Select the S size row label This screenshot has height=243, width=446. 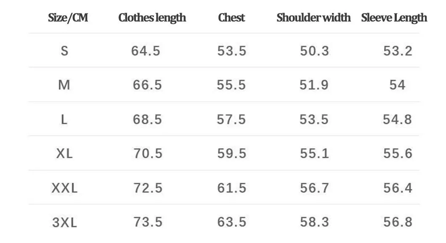coord(64,51)
